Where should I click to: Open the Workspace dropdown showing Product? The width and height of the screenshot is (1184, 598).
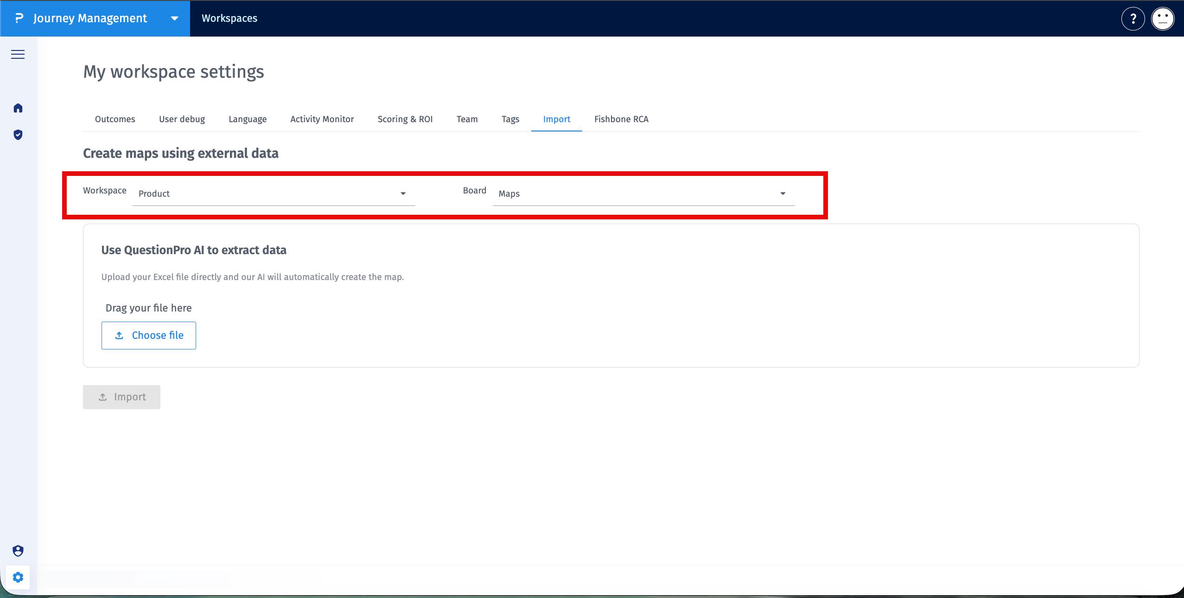(274, 193)
